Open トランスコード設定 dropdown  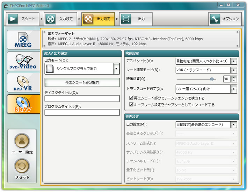[x=206, y=89]
